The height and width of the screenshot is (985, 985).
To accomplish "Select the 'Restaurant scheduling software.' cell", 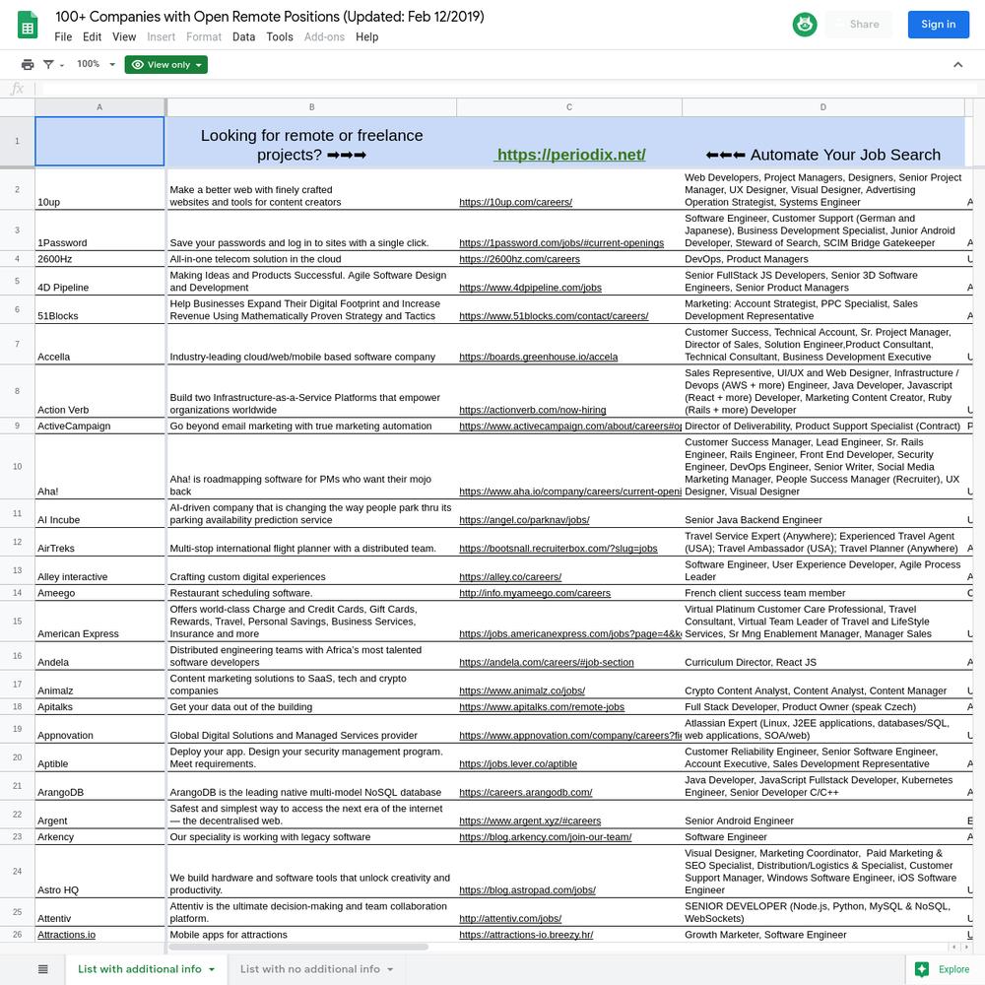I will click(x=311, y=593).
